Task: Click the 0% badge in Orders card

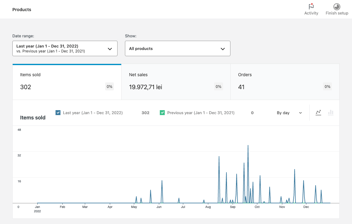Action: pos(327,87)
